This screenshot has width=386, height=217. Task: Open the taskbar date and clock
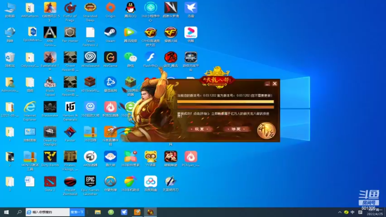pyautogui.click(x=375, y=212)
